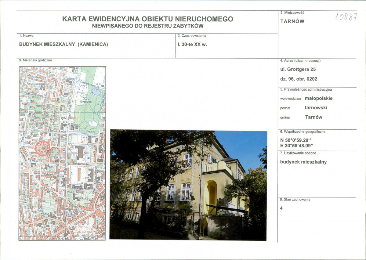Select the latitude 'N 50°0'59.29"'
The height and width of the screenshot is (260, 366).
[296, 140]
